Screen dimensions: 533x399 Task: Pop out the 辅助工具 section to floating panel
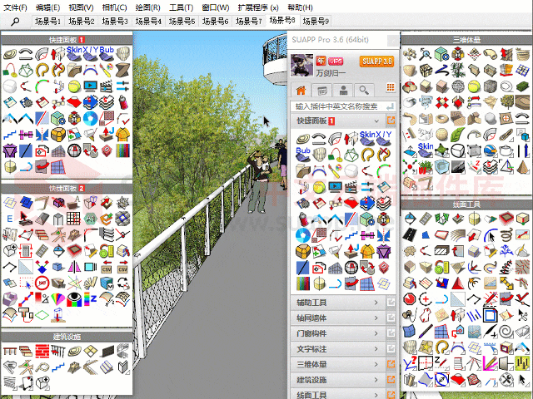391,303
